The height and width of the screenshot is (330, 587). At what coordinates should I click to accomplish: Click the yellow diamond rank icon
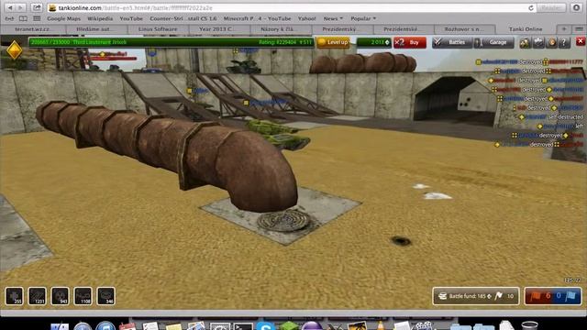[15, 50]
